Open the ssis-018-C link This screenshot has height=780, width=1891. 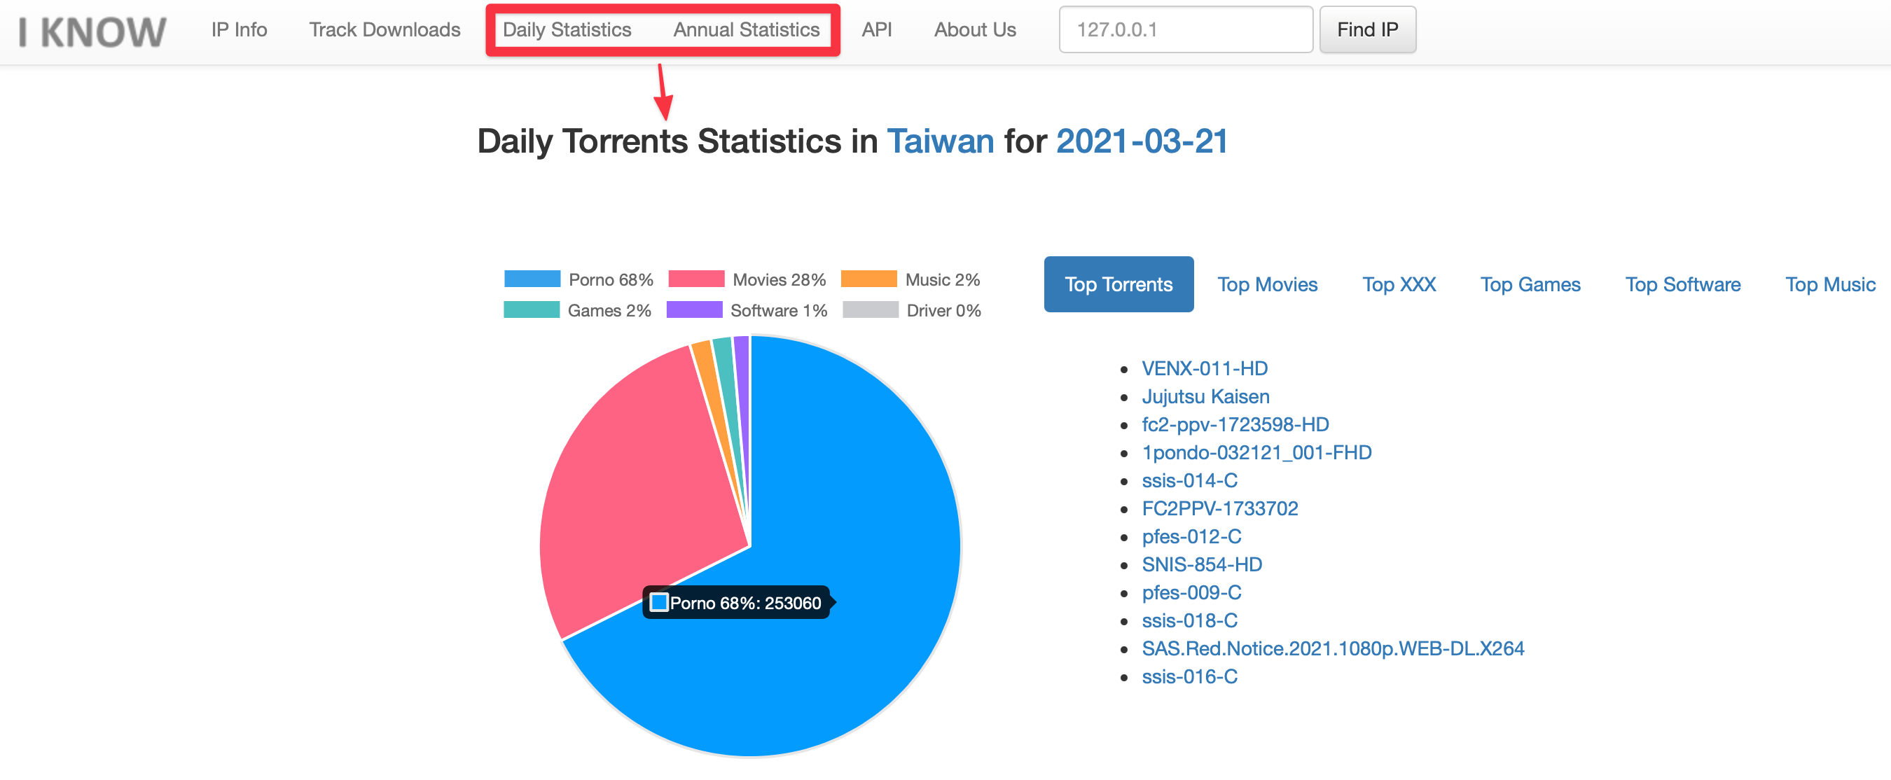point(1189,620)
